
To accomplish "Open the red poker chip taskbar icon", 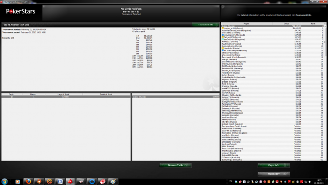I will coord(103,181).
